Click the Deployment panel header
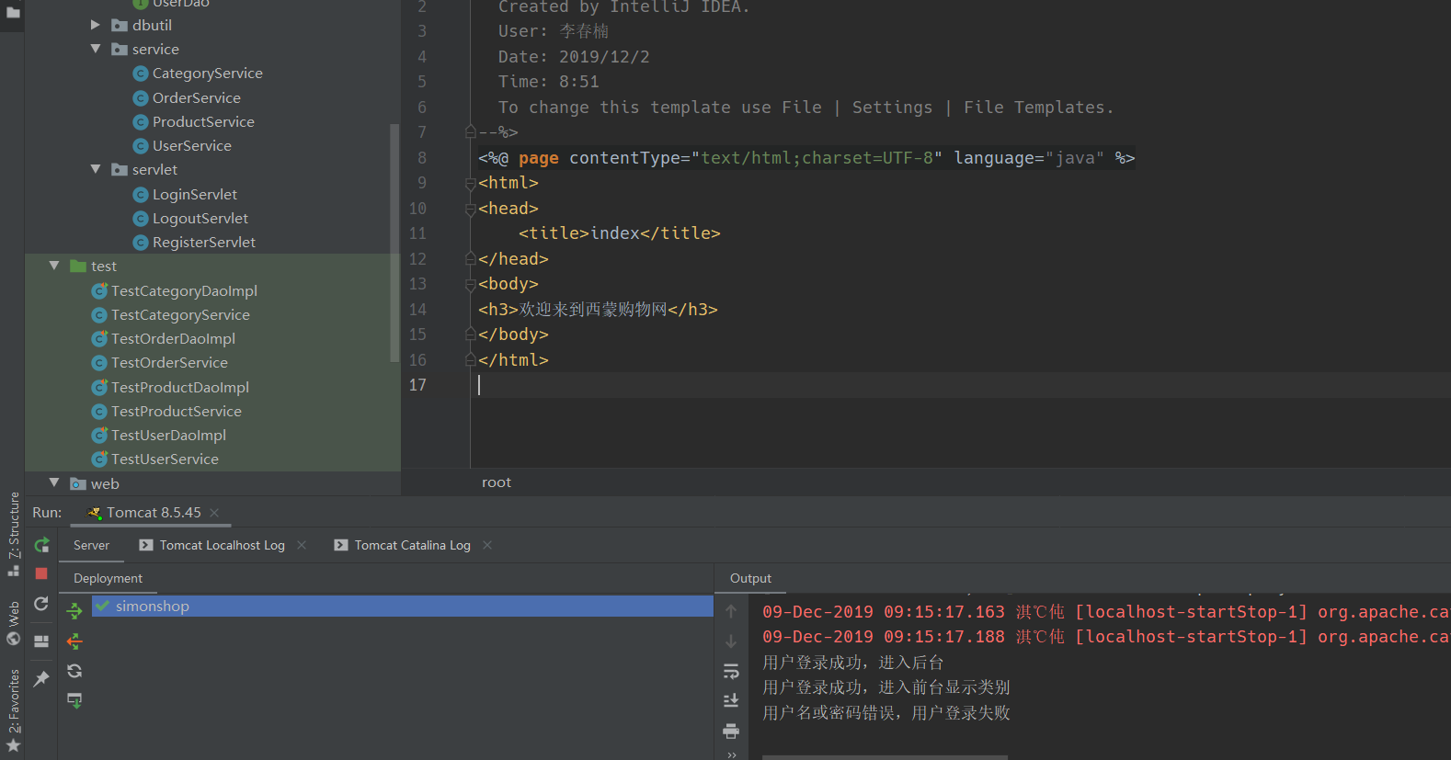Screen dimensions: 1451x760 [108, 578]
